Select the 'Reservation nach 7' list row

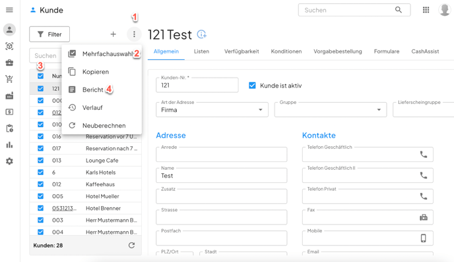tap(85, 148)
